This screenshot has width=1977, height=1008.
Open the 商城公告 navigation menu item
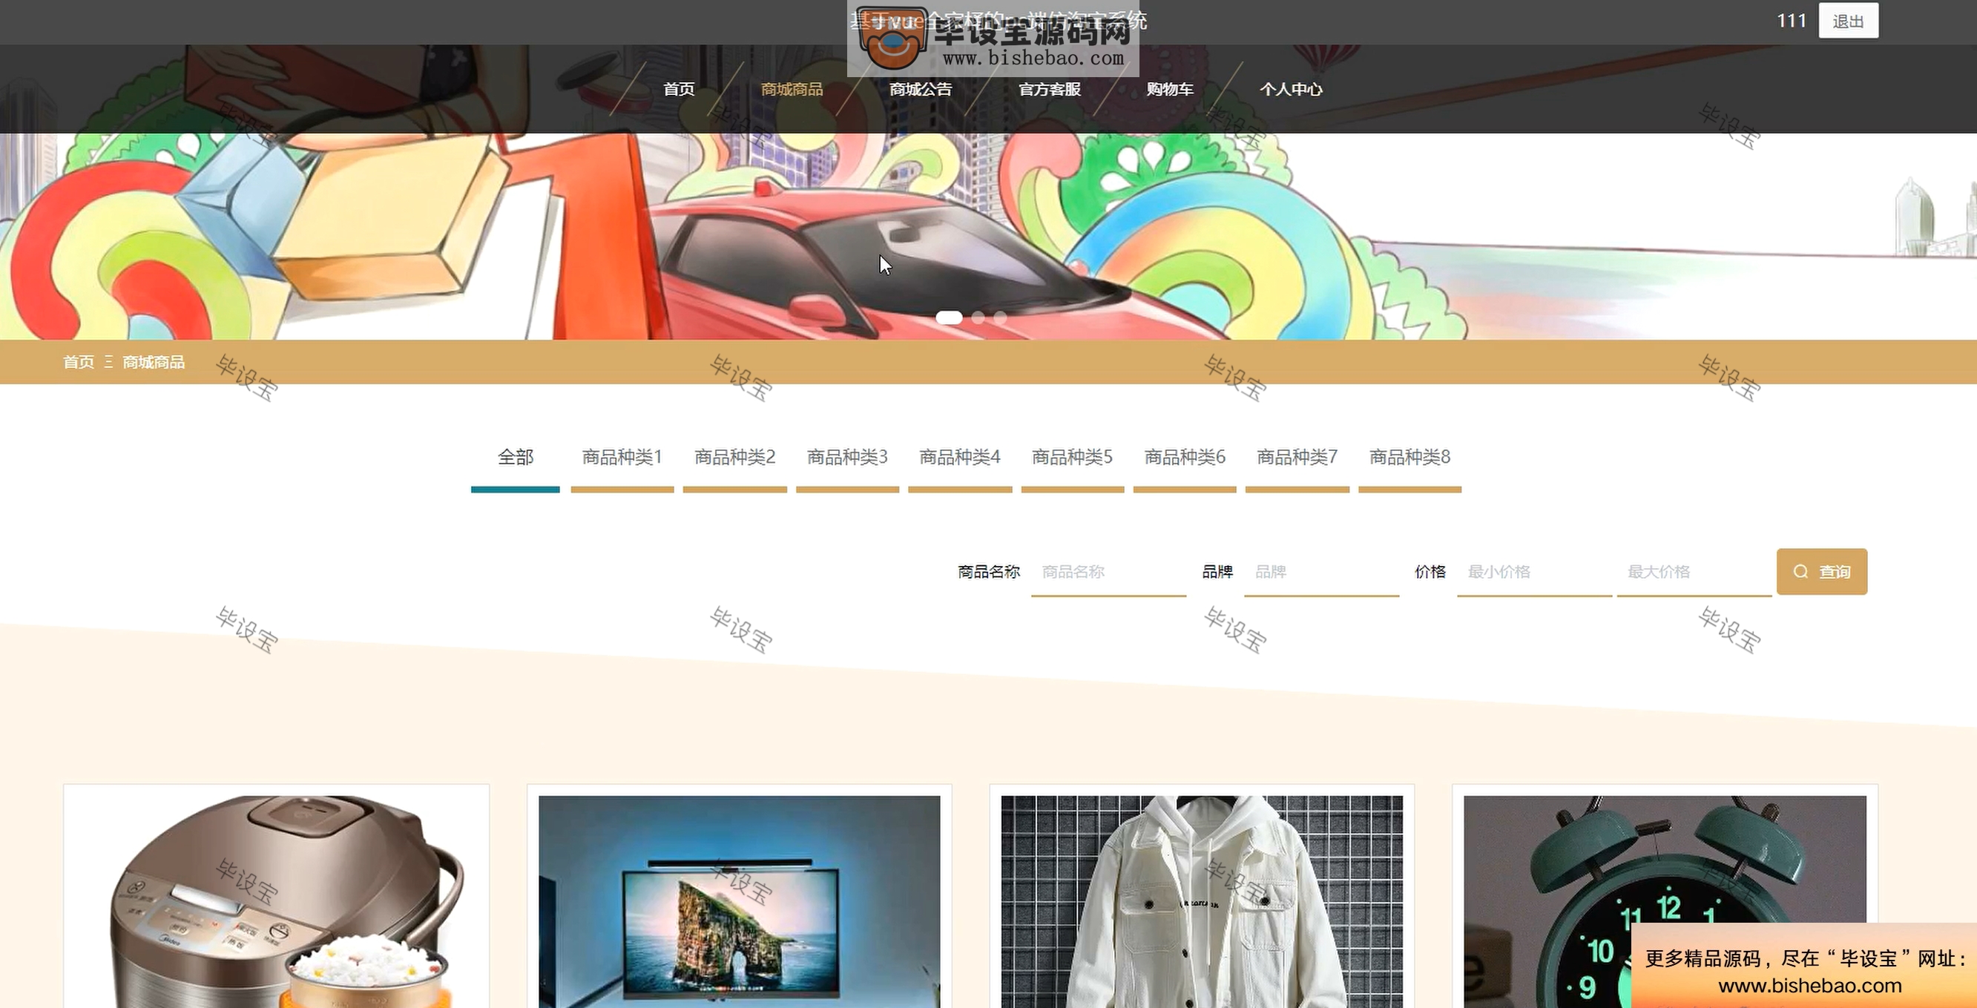pyautogui.click(x=920, y=89)
